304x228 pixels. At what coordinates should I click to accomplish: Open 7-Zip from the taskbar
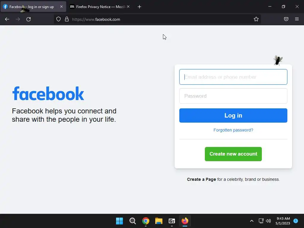(172, 221)
